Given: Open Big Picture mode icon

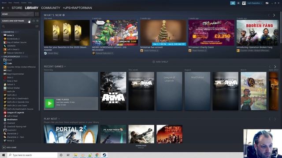Looking at the screenshot, I should pyautogui.click(x=267, y=3).
